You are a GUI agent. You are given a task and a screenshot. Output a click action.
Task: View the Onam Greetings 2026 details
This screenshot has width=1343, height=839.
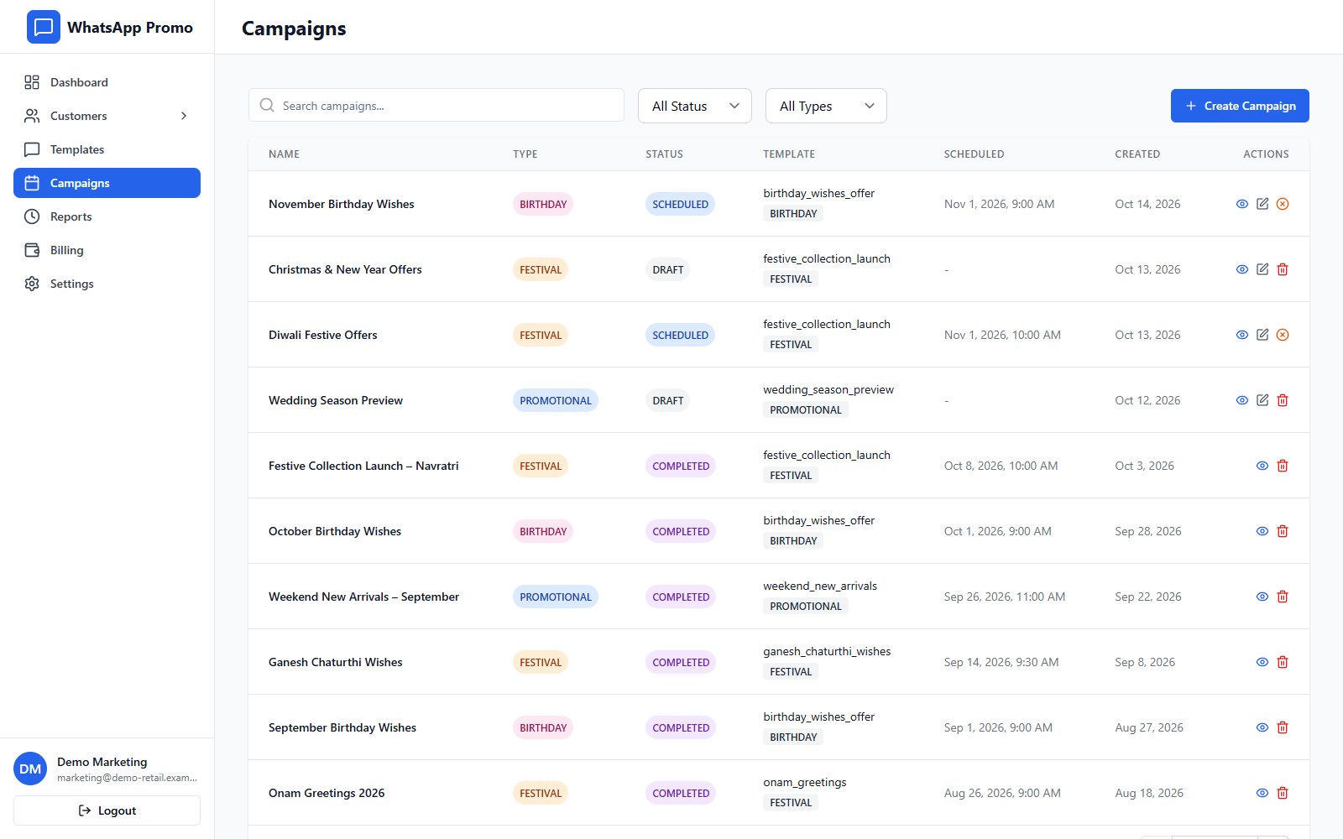coord(1262,793)
